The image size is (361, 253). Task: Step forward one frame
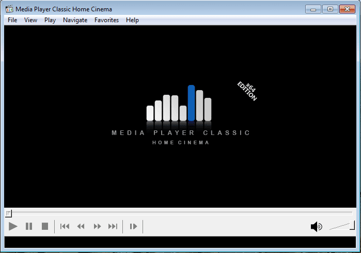pyautogui.click(x=133, y=226)
